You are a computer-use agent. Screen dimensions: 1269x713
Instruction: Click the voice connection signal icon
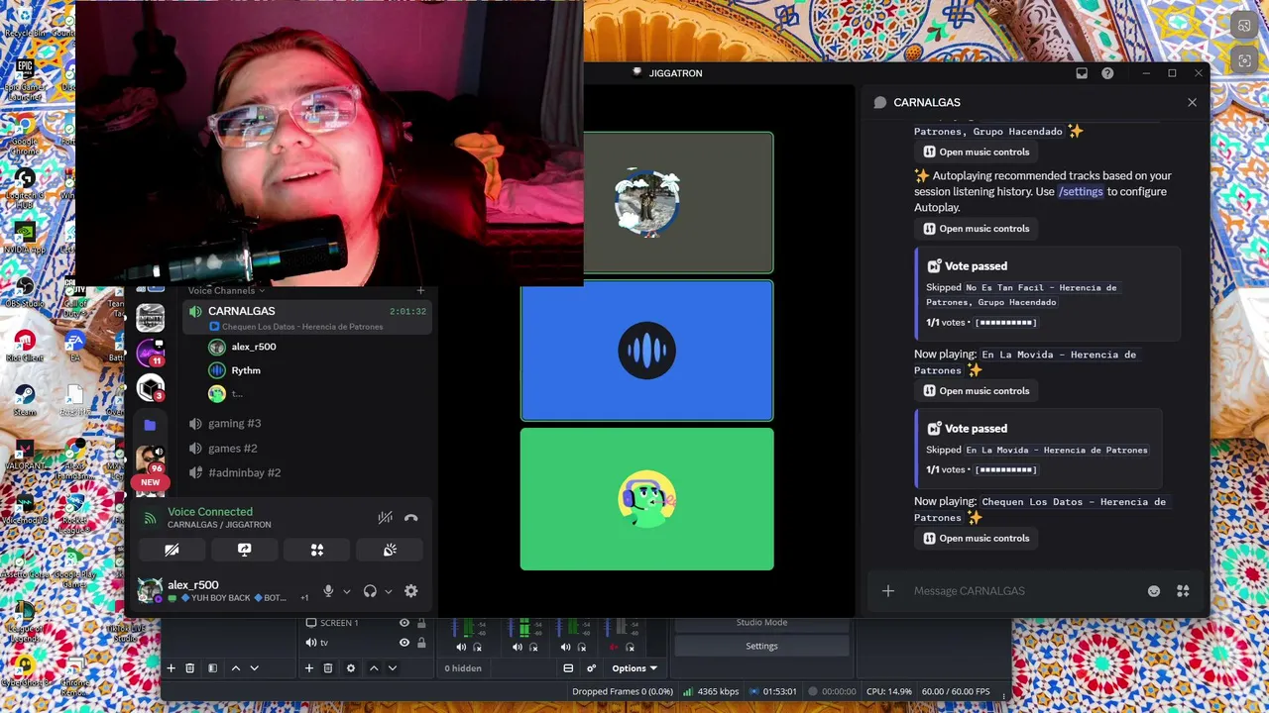pos(151,518)
